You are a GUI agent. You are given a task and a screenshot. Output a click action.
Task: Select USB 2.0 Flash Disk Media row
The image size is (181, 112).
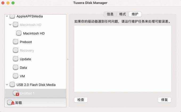pyautogui.click(x=35, y=85)
